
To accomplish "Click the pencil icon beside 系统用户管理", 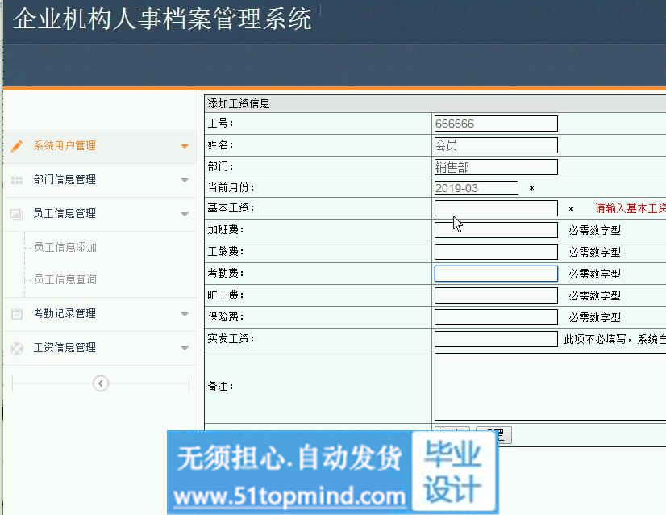I will point(17,146).
